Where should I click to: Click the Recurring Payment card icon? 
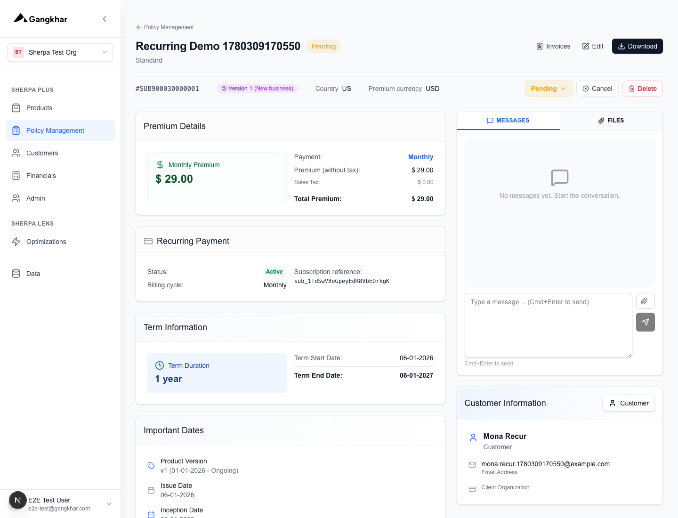point(148,241)
